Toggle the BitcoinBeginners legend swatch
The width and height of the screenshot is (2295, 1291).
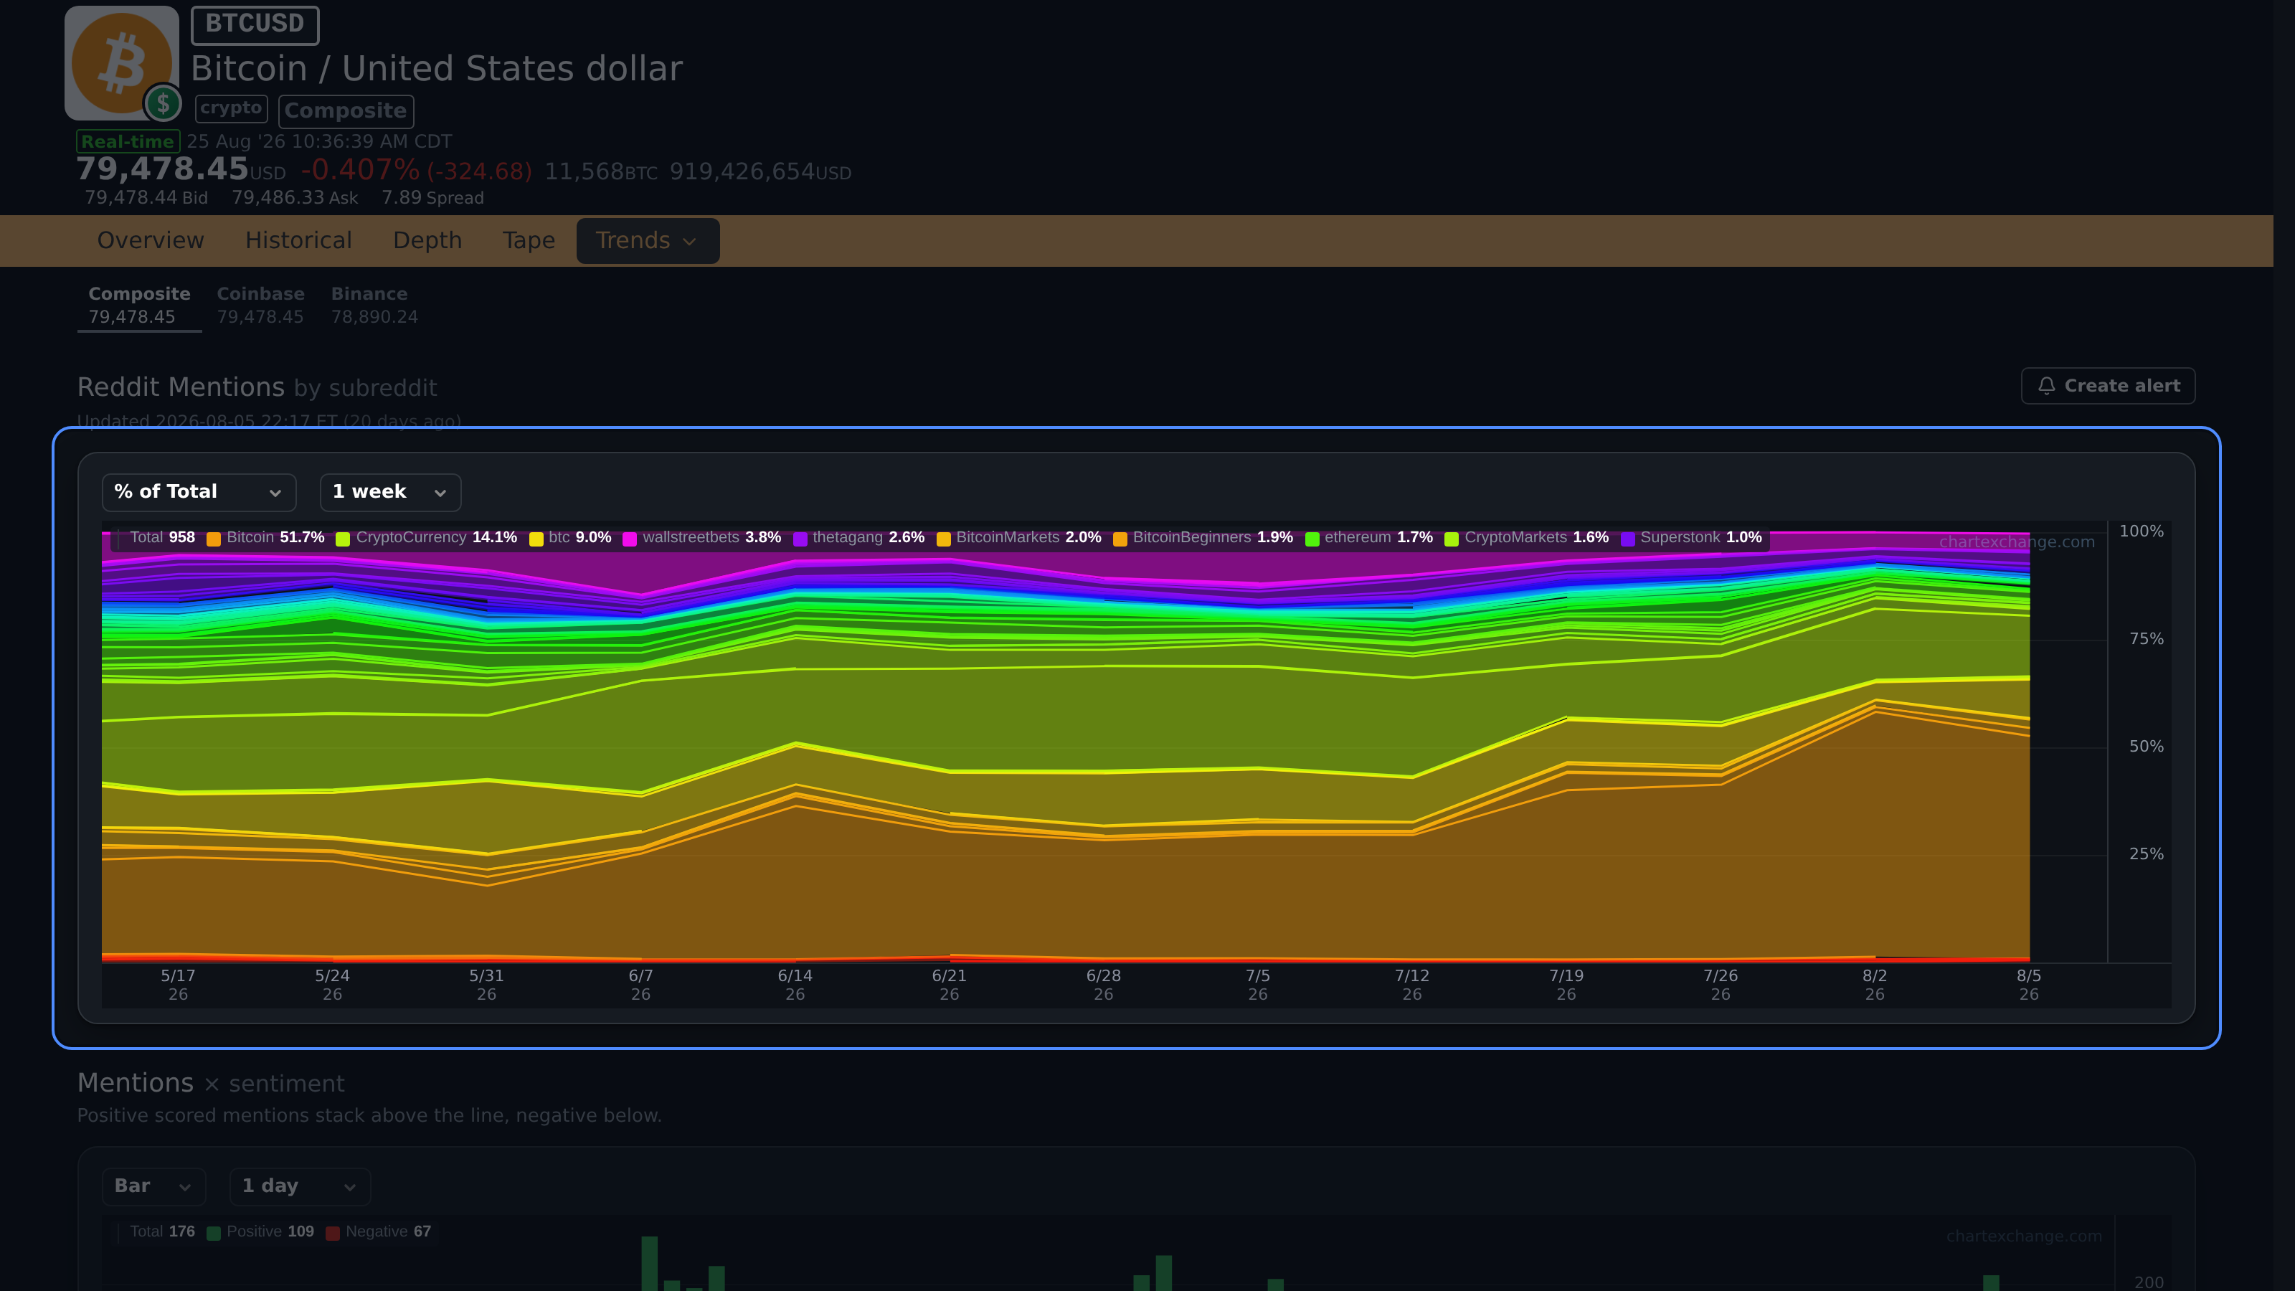click(x=1120, y=538)
